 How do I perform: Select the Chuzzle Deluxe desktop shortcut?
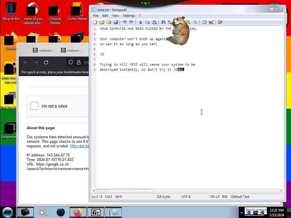click(x=55, y=14)
